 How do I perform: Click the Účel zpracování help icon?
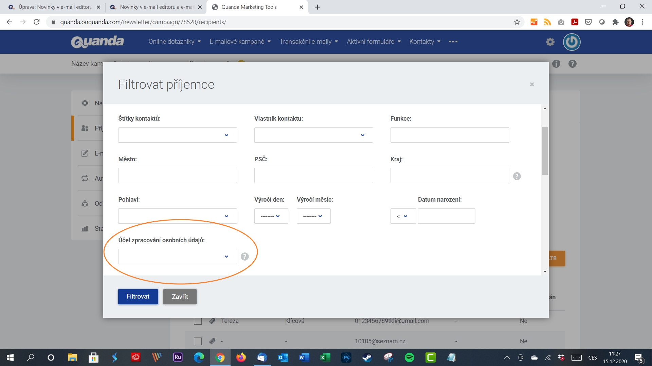[244, 257]
